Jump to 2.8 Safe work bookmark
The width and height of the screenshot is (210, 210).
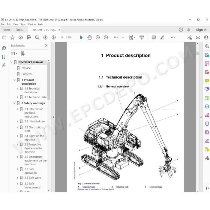pos(33,178)
